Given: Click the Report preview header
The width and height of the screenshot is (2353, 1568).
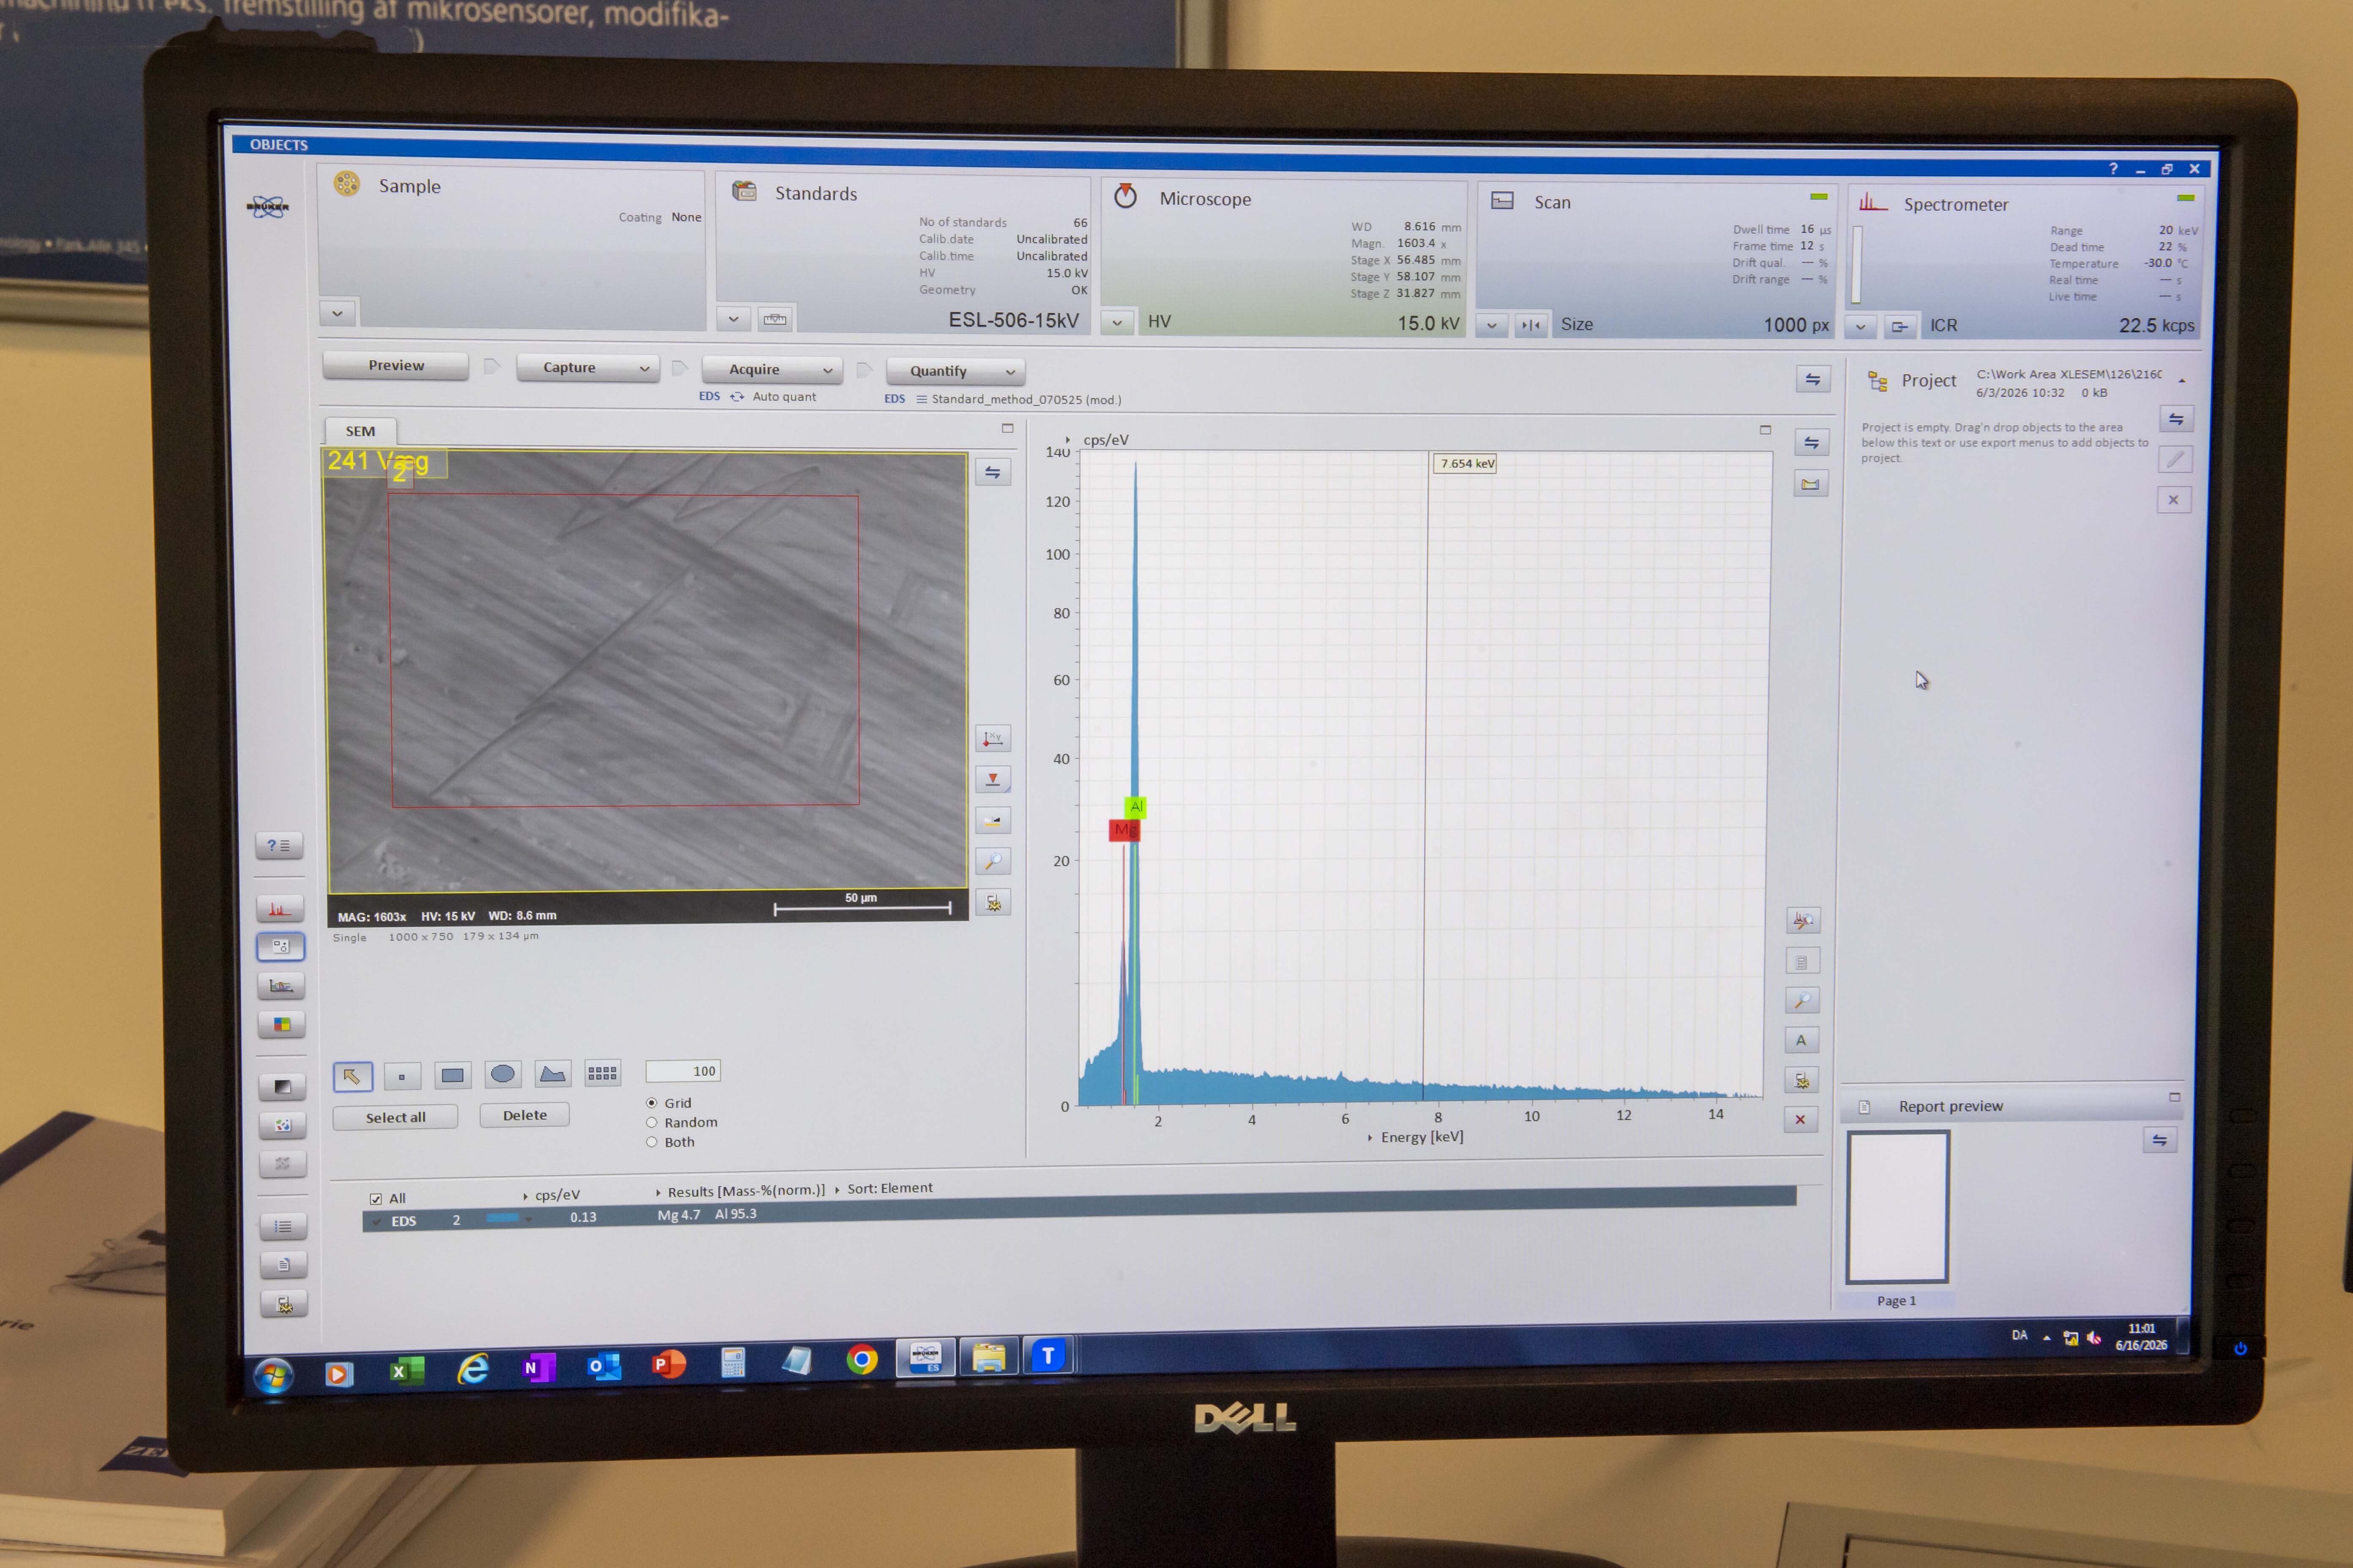Looking at the screenshot, I should (1951, 1106).
